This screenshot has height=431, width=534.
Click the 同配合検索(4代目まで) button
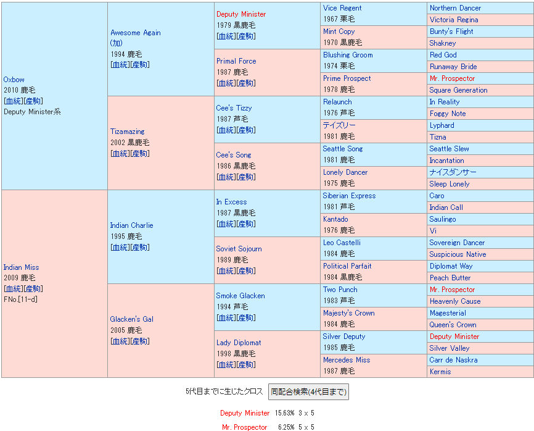308,391
